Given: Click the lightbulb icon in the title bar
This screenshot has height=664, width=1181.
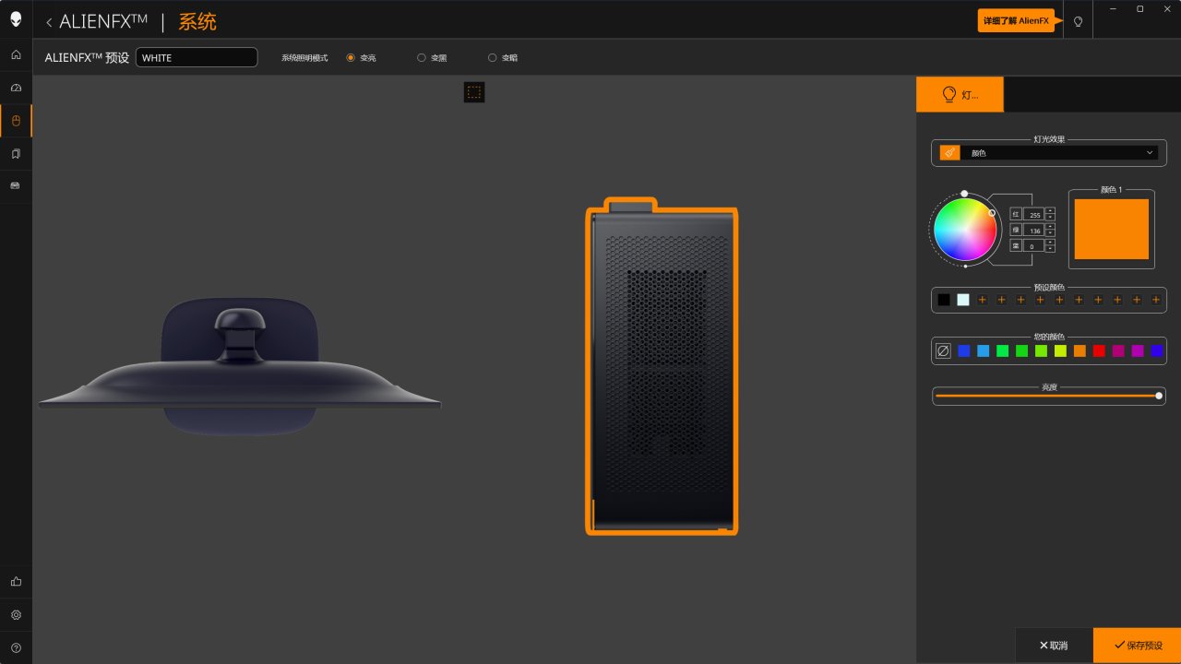Looking at the screenshot, I should 1078,21.
